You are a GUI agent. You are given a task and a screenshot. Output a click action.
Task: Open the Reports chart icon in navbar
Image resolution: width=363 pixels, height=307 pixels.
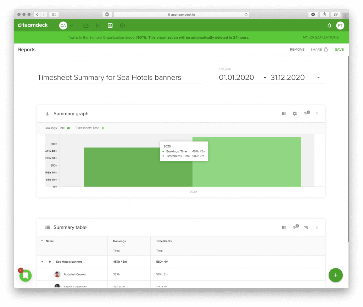tap(110, 26)
